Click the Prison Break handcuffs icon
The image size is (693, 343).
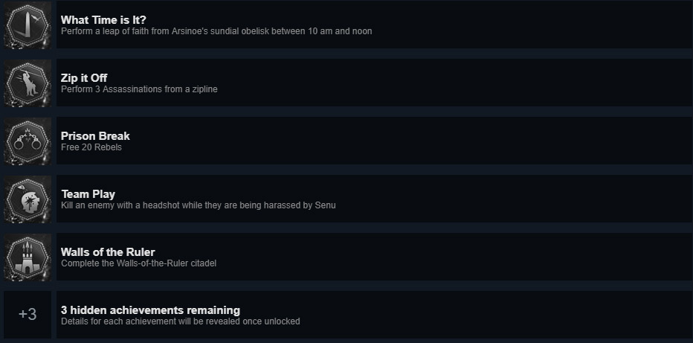tap(28, 141)
